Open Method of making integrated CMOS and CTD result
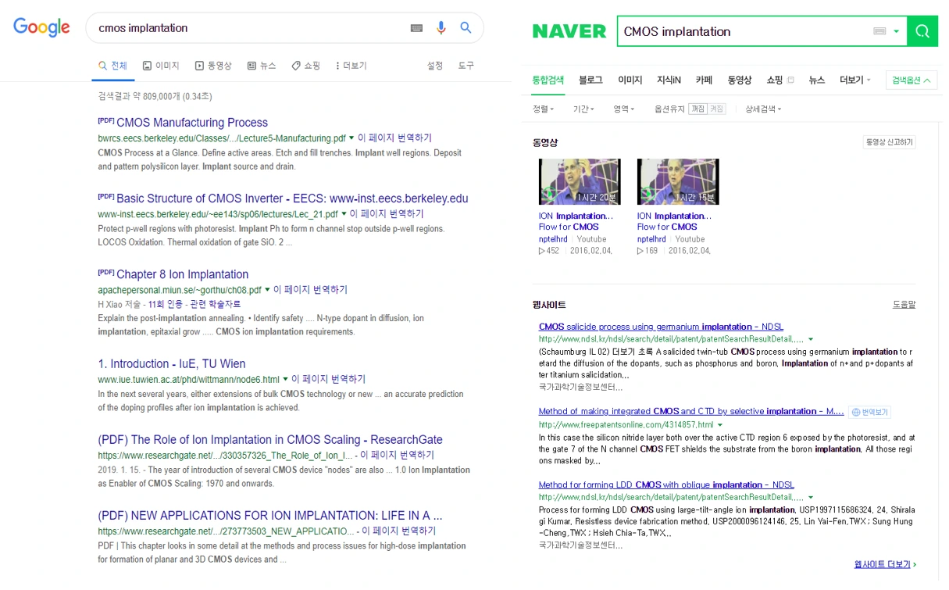 pyautogui.click(x=691, y=411)
